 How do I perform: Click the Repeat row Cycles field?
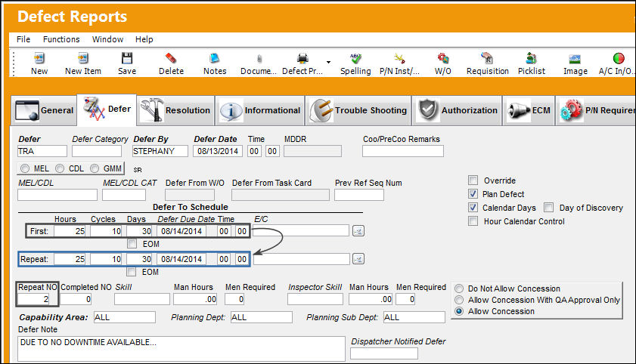pyautogui.click(x=106, y=259)
